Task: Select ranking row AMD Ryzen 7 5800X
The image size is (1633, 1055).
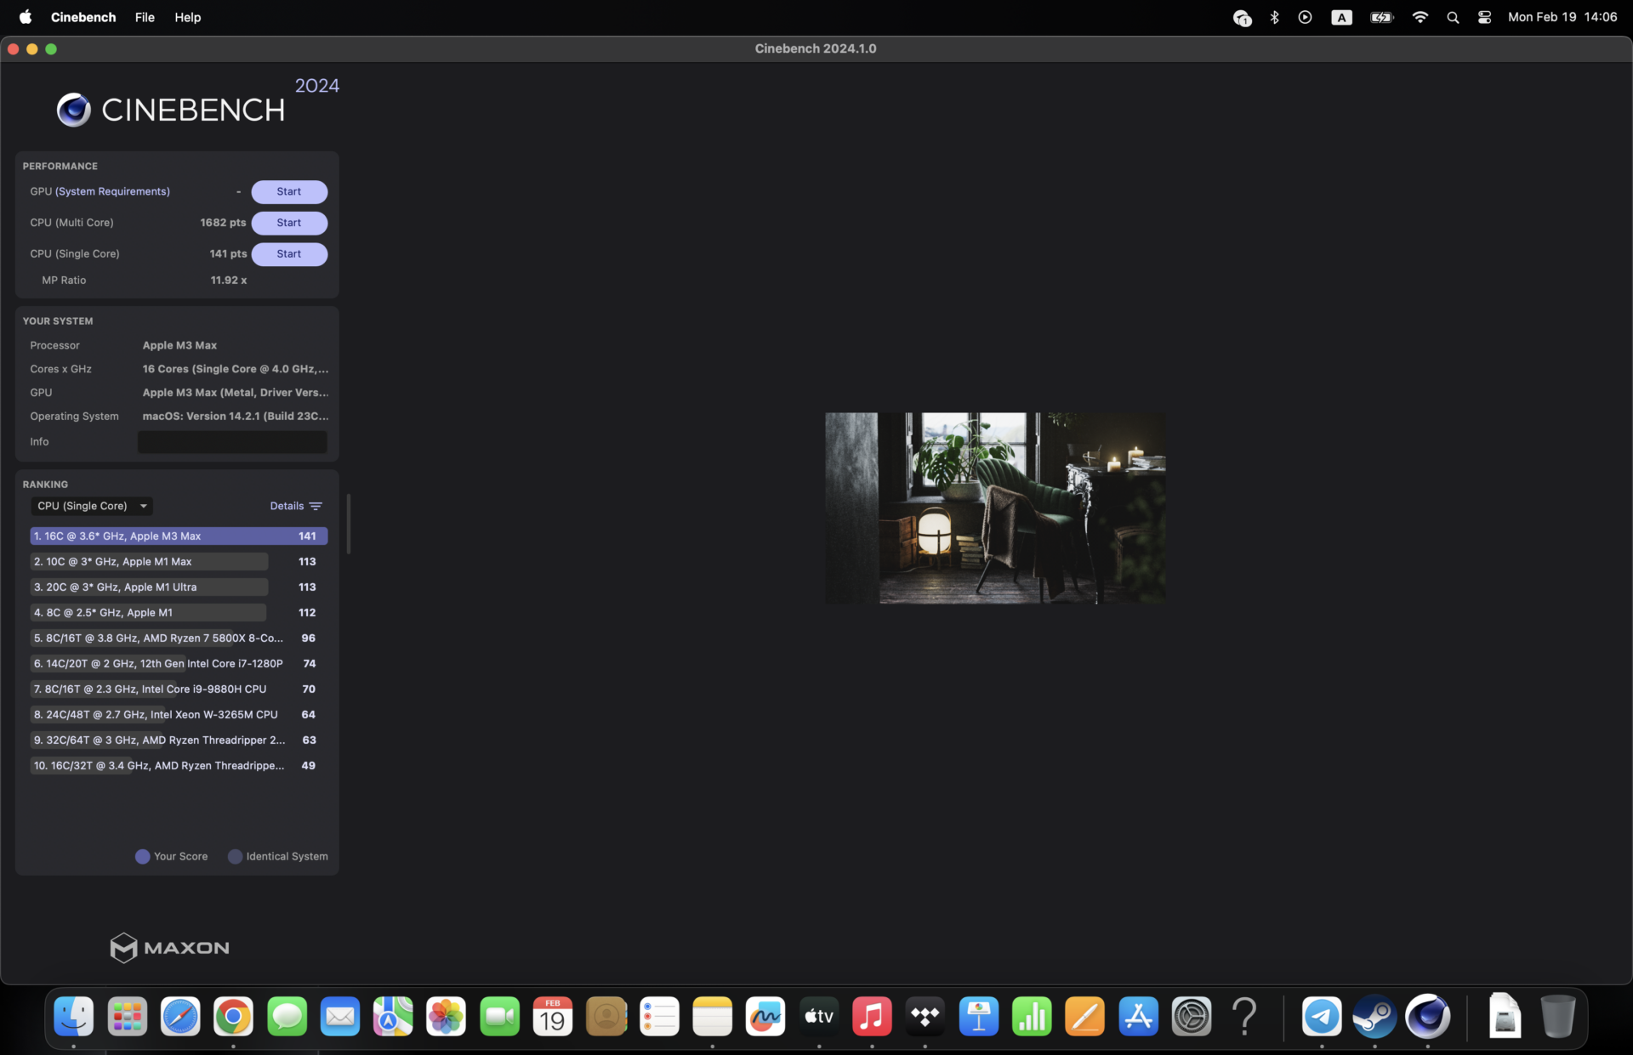Action: (179, 638)
